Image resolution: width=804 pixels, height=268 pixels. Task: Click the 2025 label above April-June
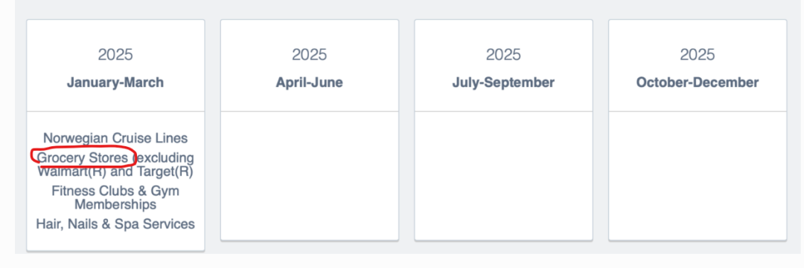pos(309,54)
